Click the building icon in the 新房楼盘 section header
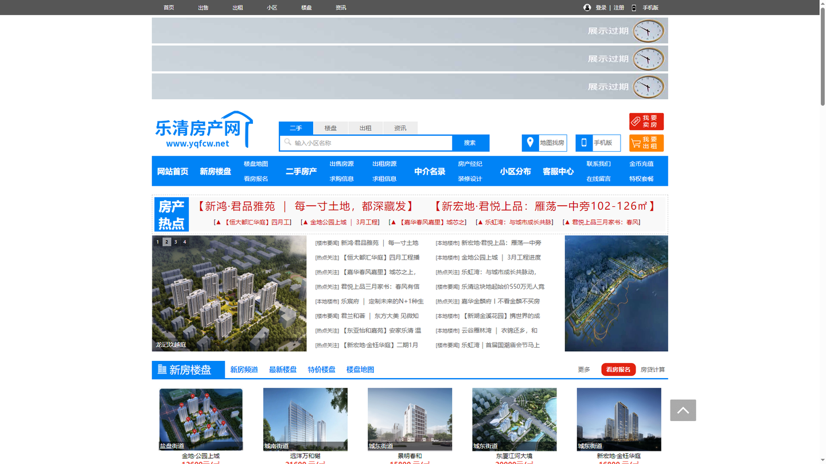 point(162,369)
